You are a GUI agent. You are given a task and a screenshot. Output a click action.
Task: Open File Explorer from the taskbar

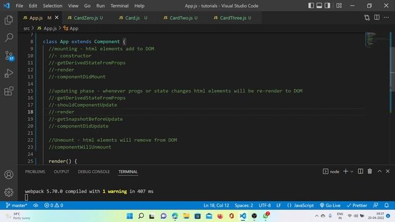(x=186, y=216)
